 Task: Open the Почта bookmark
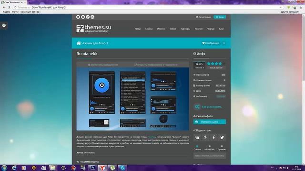(15, 12)
